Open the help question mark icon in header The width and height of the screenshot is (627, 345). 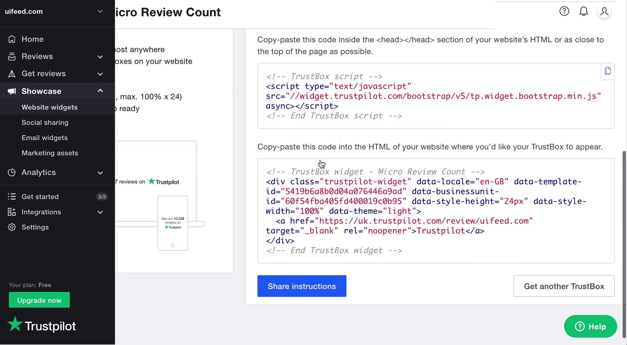(564, 11)
